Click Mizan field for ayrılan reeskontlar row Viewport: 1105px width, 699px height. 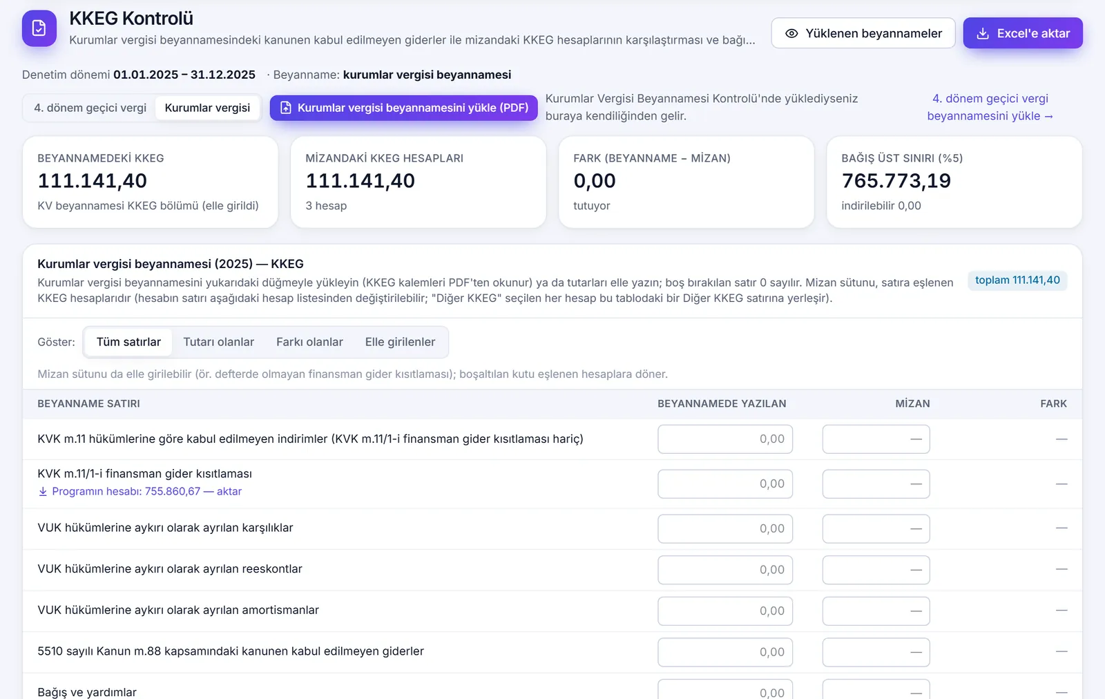[x=876, y=570]
